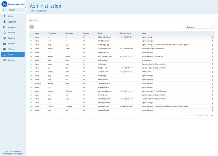
Task: Click the Users people icon
Action: 5,55
